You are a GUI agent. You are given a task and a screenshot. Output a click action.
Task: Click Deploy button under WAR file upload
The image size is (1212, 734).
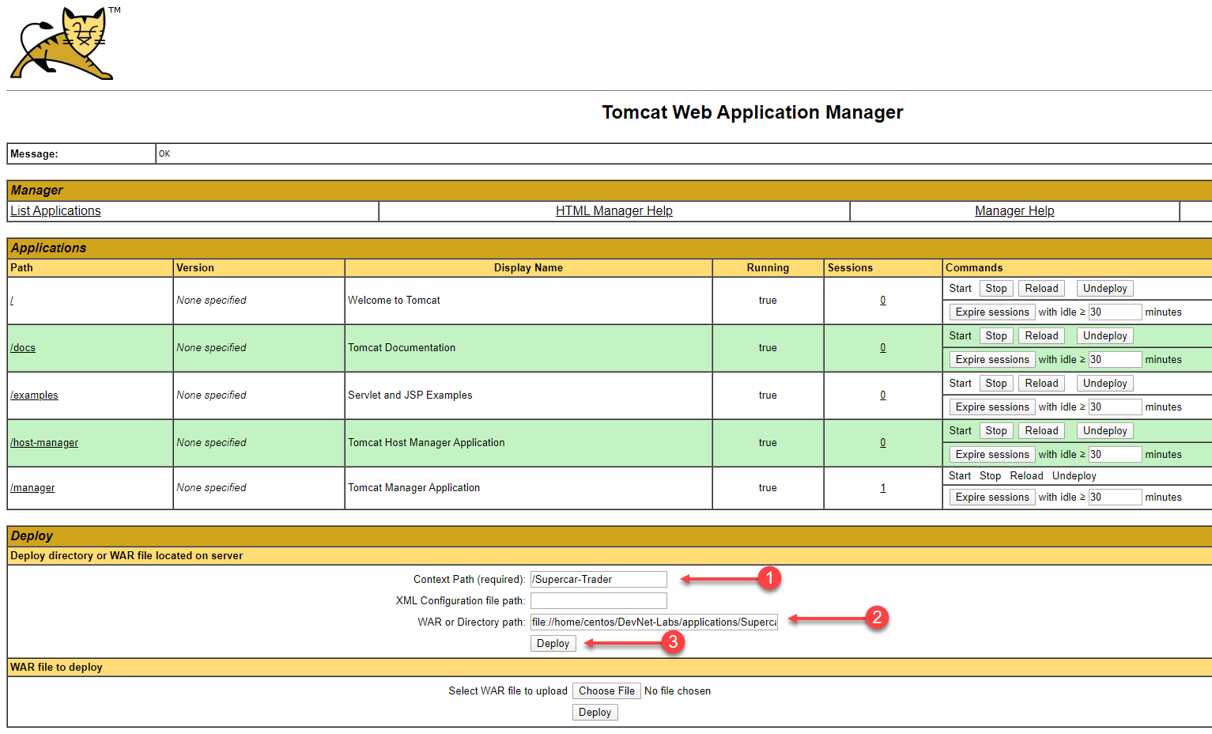coord(595,713)
